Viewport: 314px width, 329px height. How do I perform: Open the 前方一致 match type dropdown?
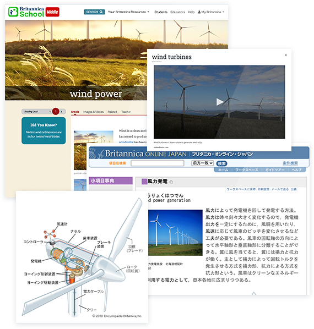(203, 163)
